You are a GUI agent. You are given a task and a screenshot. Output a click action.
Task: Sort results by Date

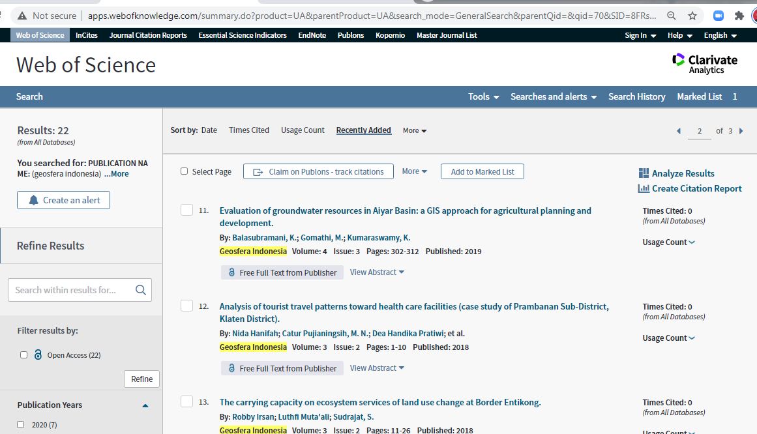point(209,130)
